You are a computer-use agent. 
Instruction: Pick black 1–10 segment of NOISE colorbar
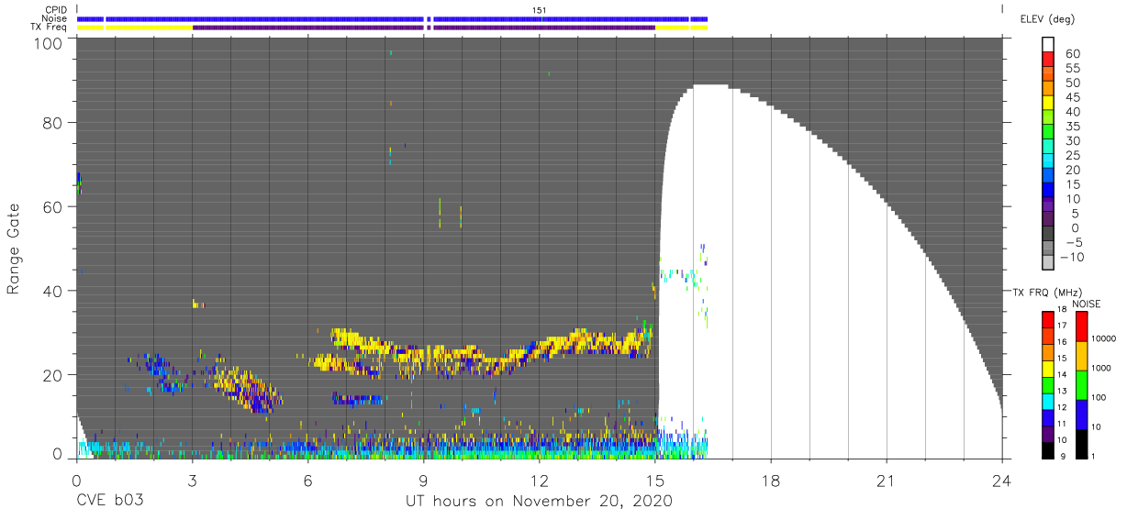pos(1081,444)
